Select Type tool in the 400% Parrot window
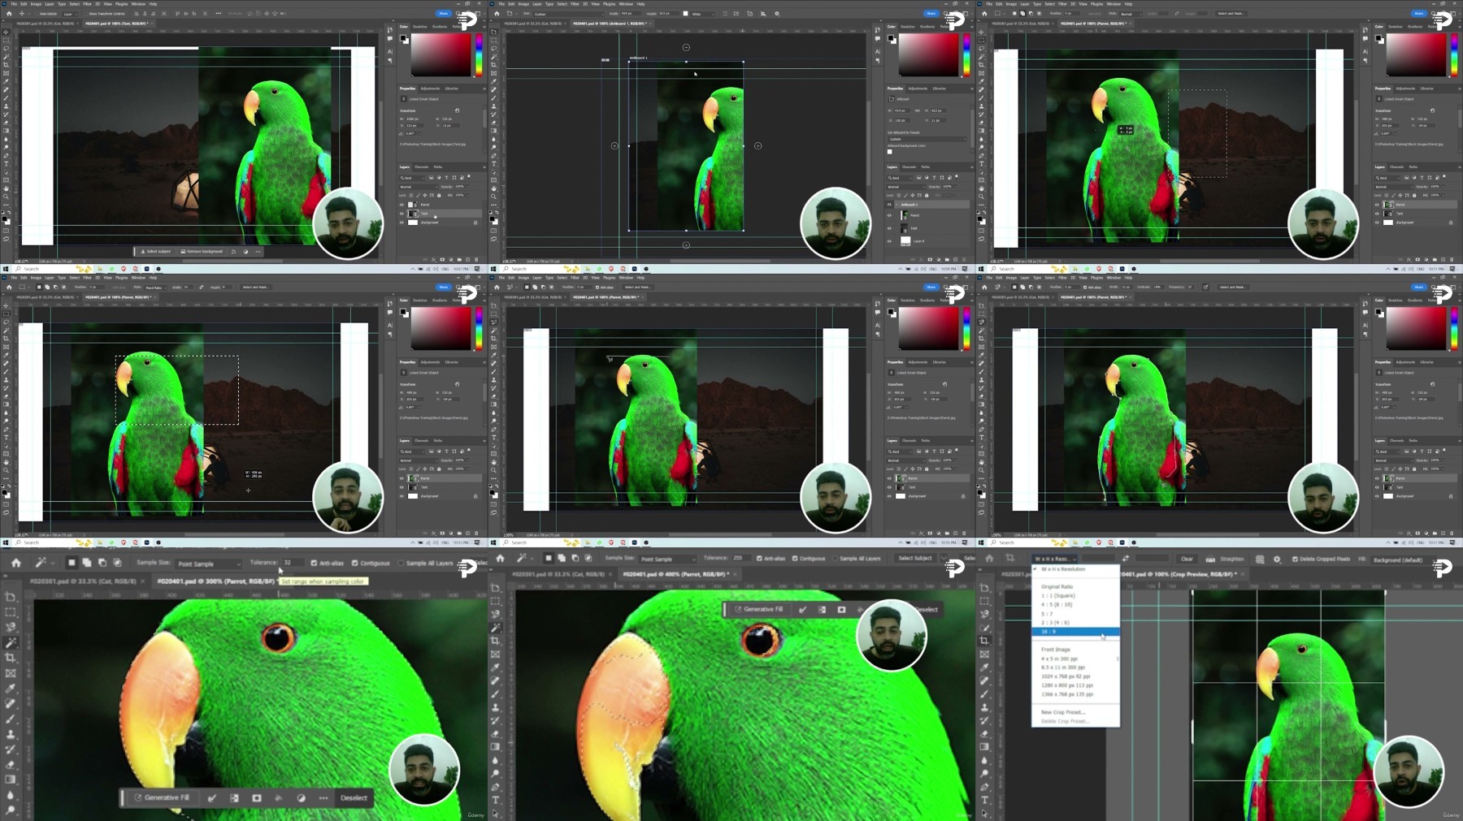The height and width of the screenshot is (821, 1463). pos(496,800)
